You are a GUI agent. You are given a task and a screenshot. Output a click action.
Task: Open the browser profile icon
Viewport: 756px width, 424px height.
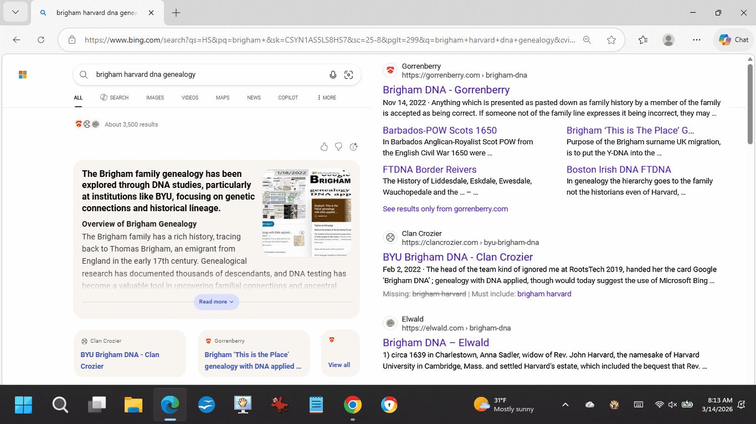click(x=668, y=40)
